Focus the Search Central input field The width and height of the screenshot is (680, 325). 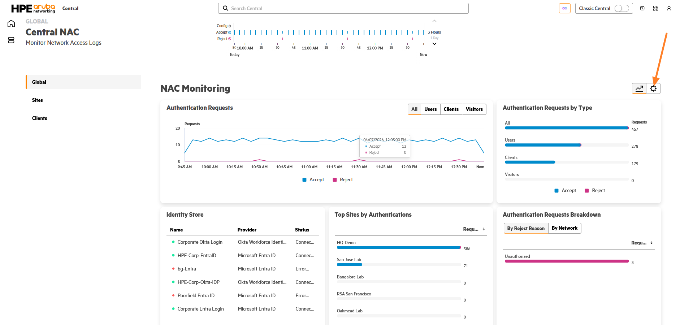[343, 8]
